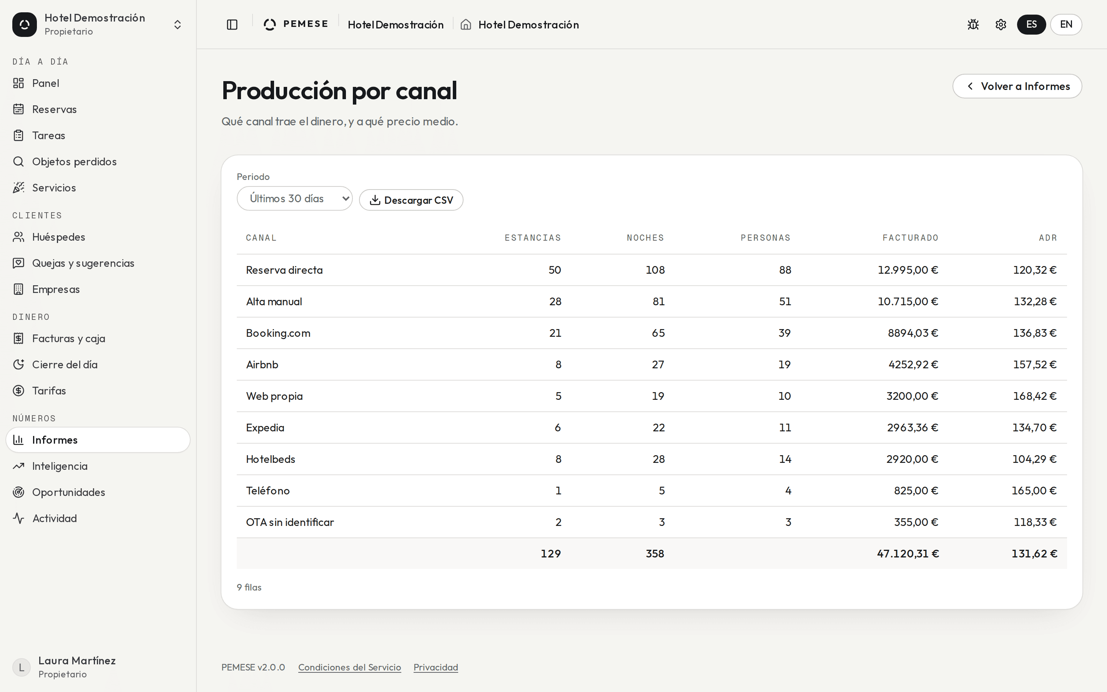
Task: Open Inteligencia trend section
Action: (x=98, y=466)
